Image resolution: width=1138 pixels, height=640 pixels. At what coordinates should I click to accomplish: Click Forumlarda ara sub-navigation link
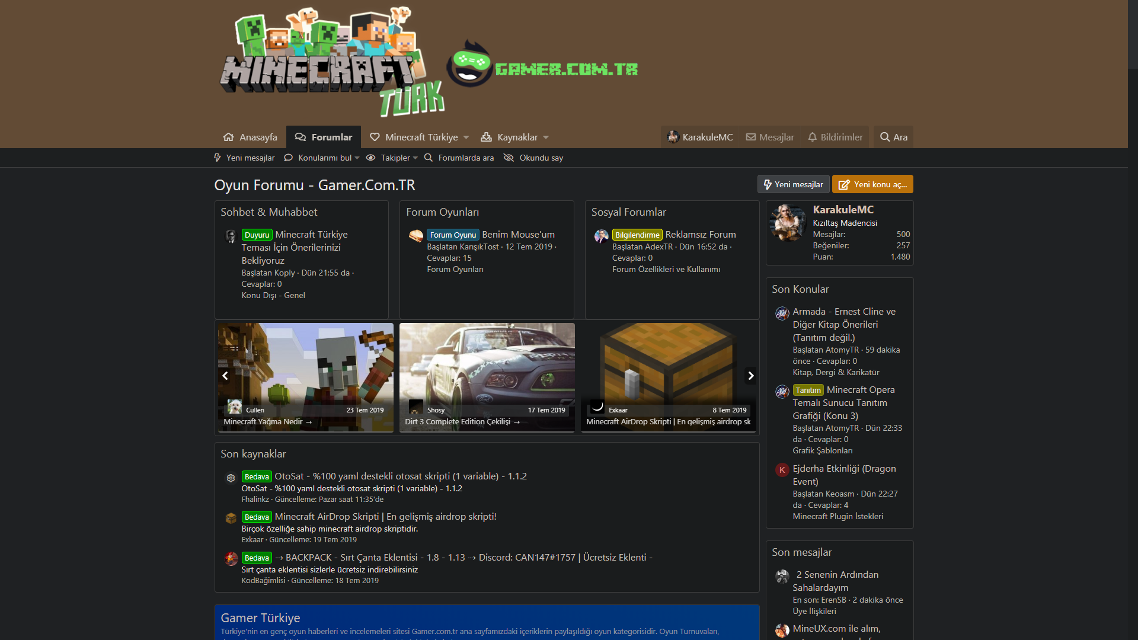coord(459,158)
